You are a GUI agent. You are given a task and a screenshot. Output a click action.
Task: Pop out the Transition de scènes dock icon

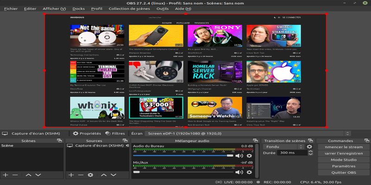[x=310, y=141]
